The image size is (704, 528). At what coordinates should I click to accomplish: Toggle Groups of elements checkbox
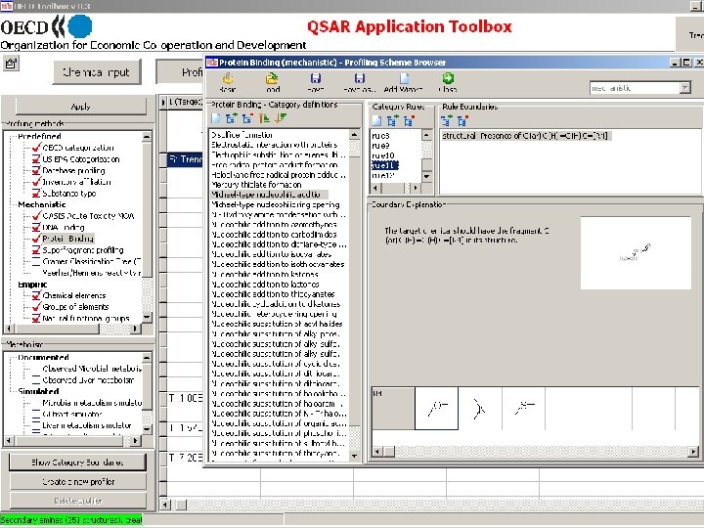pos(36,307)
